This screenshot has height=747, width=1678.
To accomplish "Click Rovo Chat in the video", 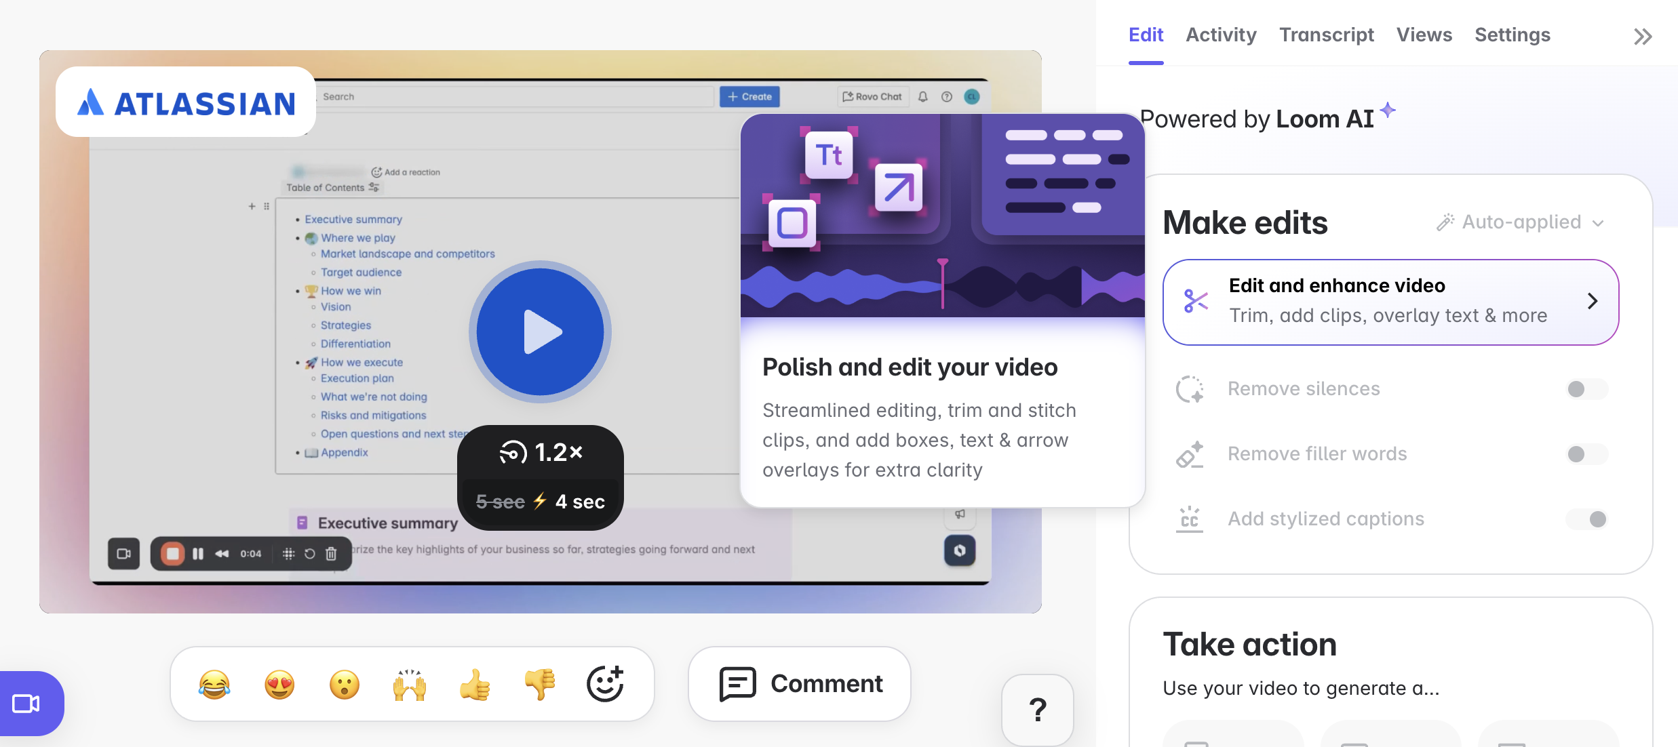I will (x=872, y=97).
